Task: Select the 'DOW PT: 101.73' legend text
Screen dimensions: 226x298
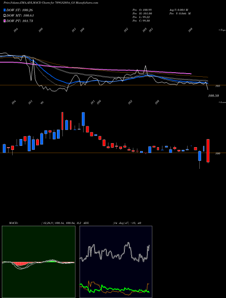Action: click(19, 21)
